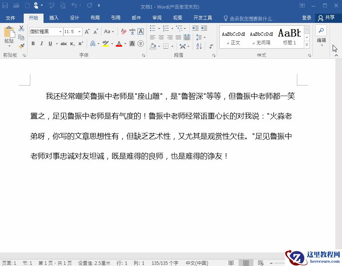Image resolution: width=342 pixels, height=266 pixels.
Task: Switch to the 审阅 (Review) tab
Action: pyautogui.click(x=157, y=18)
